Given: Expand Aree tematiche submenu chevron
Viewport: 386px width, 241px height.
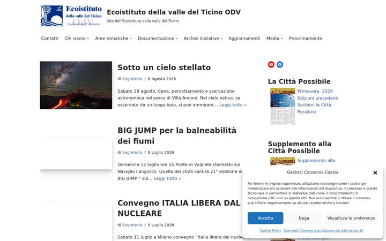Looking at the screenshot, I should point(130,39).
